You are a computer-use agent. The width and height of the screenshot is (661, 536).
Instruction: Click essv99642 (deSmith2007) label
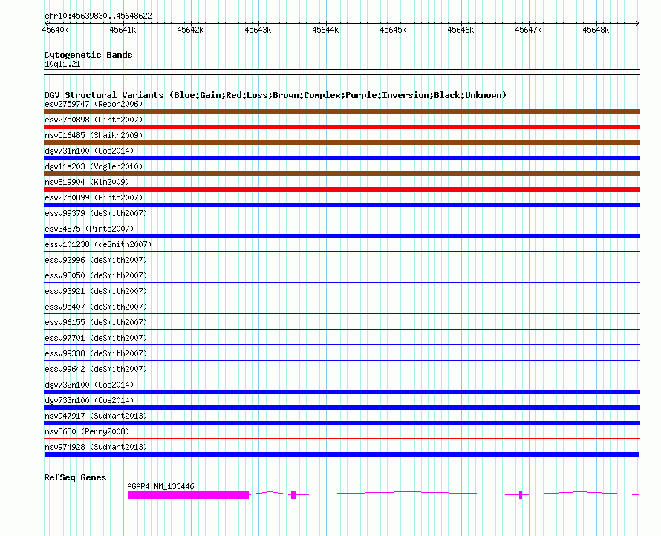point(96,369)
